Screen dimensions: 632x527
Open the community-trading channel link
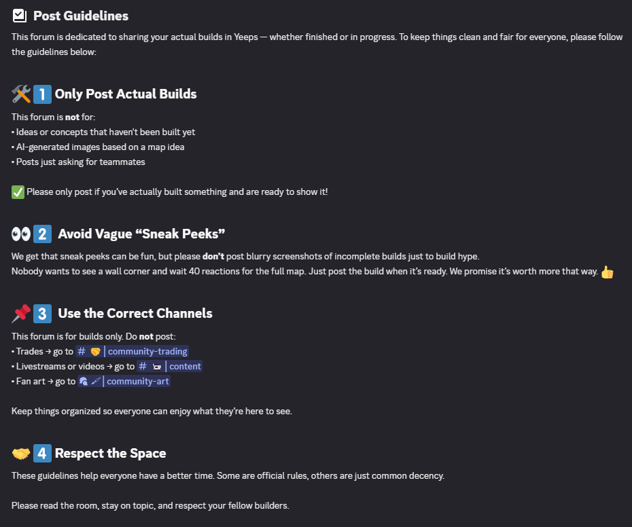coord(133,351)
